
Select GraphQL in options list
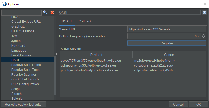tap(18, 26)
